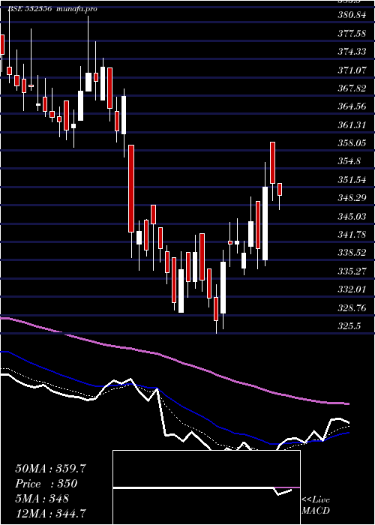375x525 pixels.
Task: Select the 325.5 price axis label
Action: (349, 325)
